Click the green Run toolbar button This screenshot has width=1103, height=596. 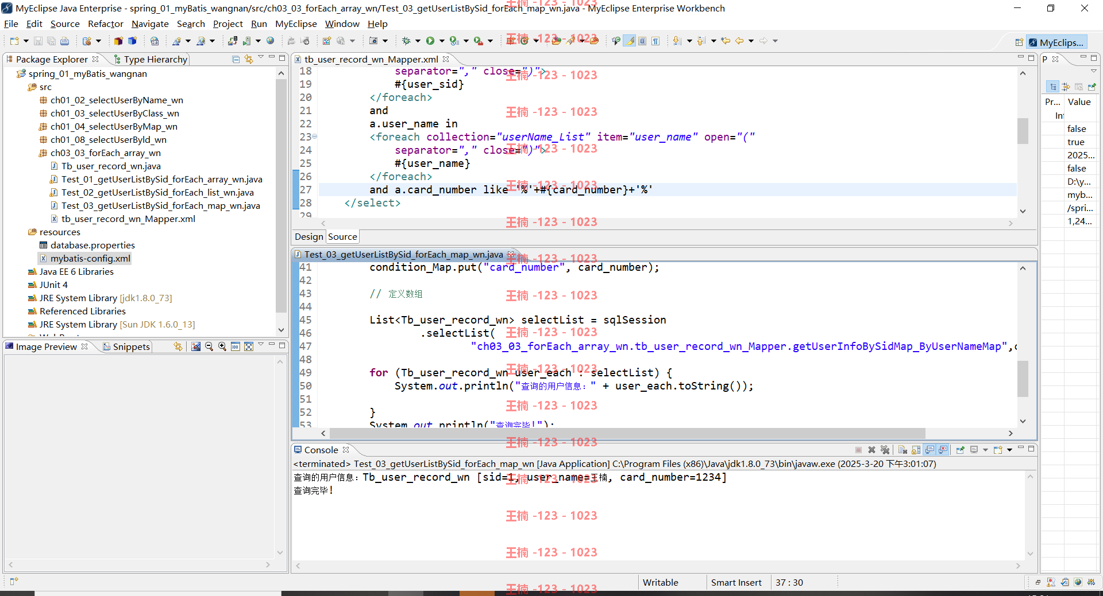(x=430, y=41)
